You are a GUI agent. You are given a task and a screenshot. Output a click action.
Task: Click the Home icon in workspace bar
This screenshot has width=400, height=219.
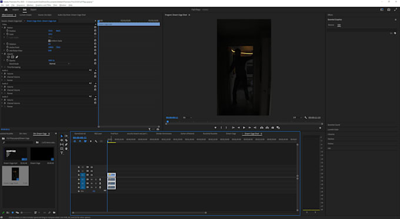(6, 9)
